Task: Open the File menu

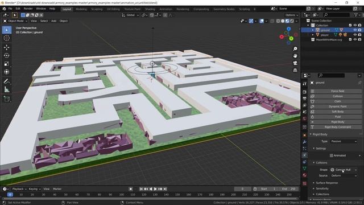Action: (10, 9)
